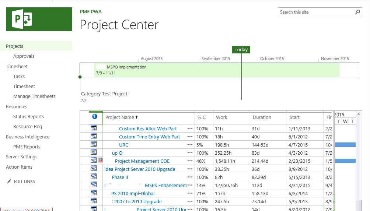Click project icon in the Phase II row
Screen dimensions: 370x211
click(x=94, y=177)
